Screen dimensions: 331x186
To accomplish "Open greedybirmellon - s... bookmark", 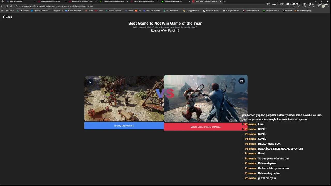I will tap(271, 11).
